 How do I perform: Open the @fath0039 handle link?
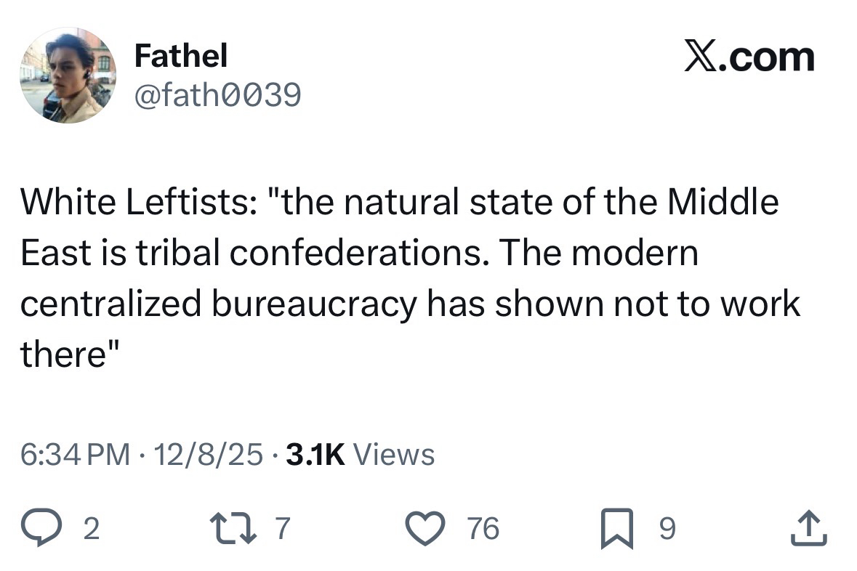tap(217, 94)
